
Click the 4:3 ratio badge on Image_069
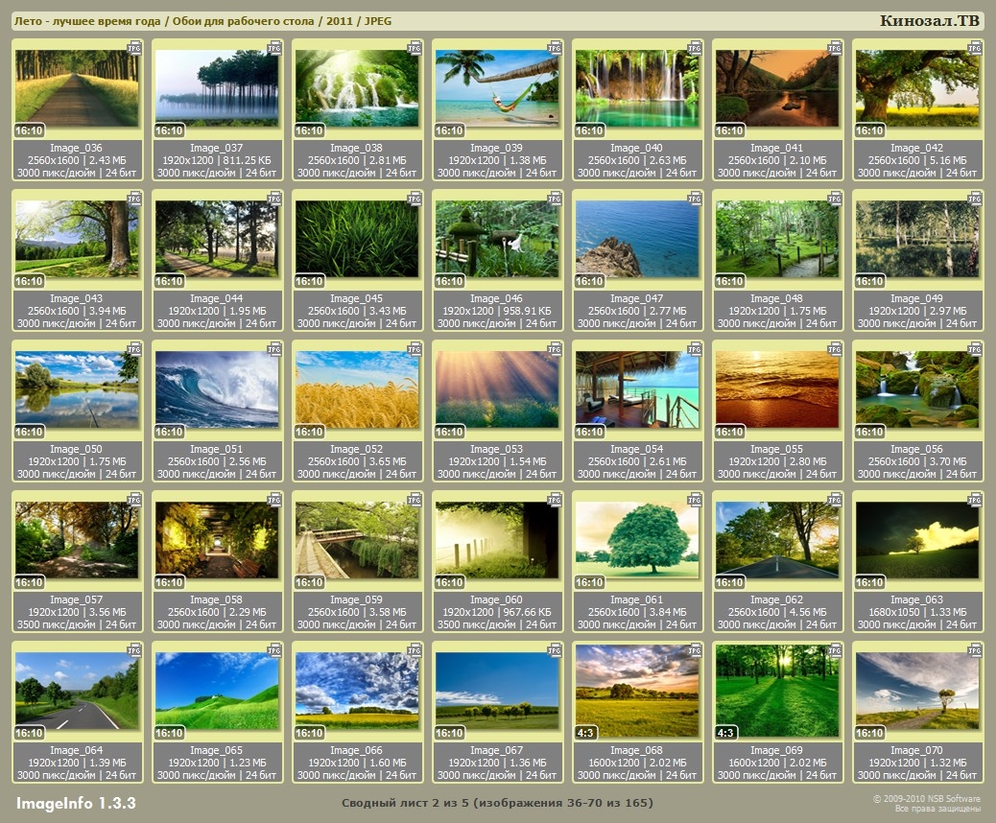(728, 733)
